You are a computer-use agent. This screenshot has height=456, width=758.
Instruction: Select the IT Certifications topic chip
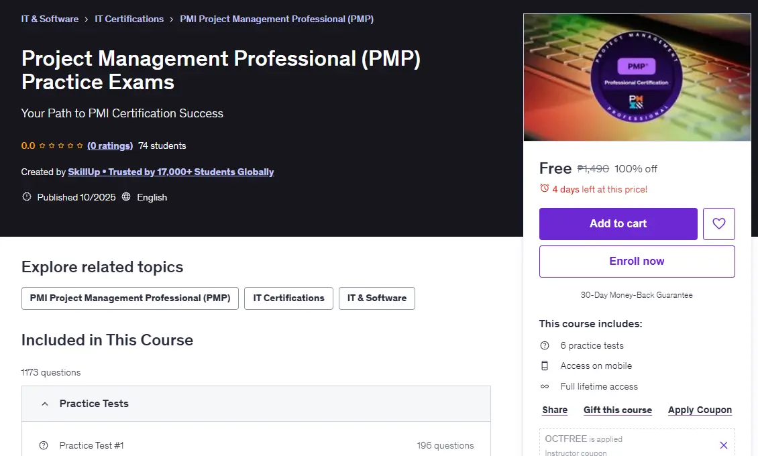[288, 298]
